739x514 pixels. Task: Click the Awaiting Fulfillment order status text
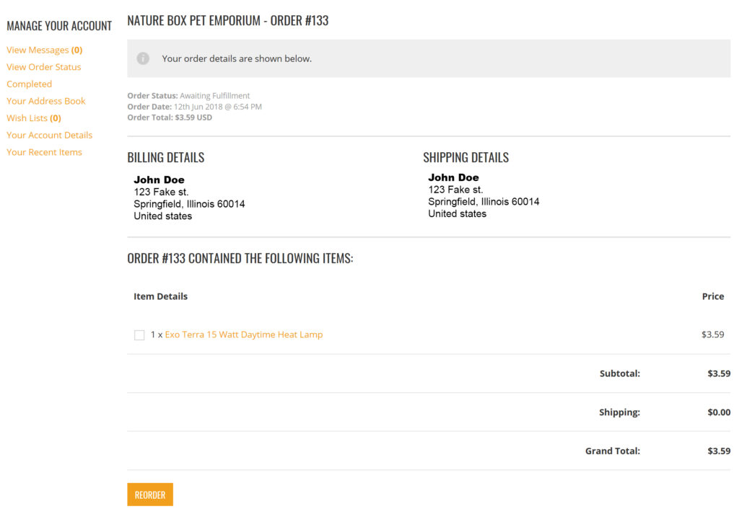click(214, 96)
